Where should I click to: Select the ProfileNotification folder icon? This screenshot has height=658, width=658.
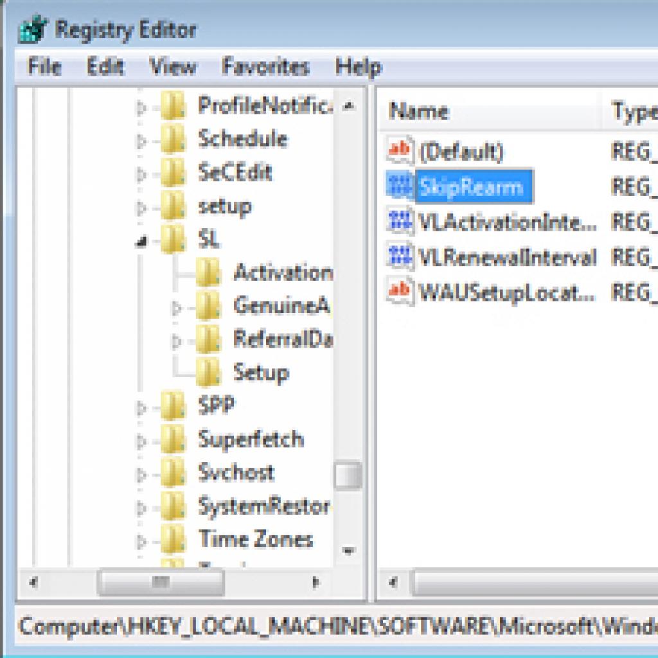(x=173, y=105)
